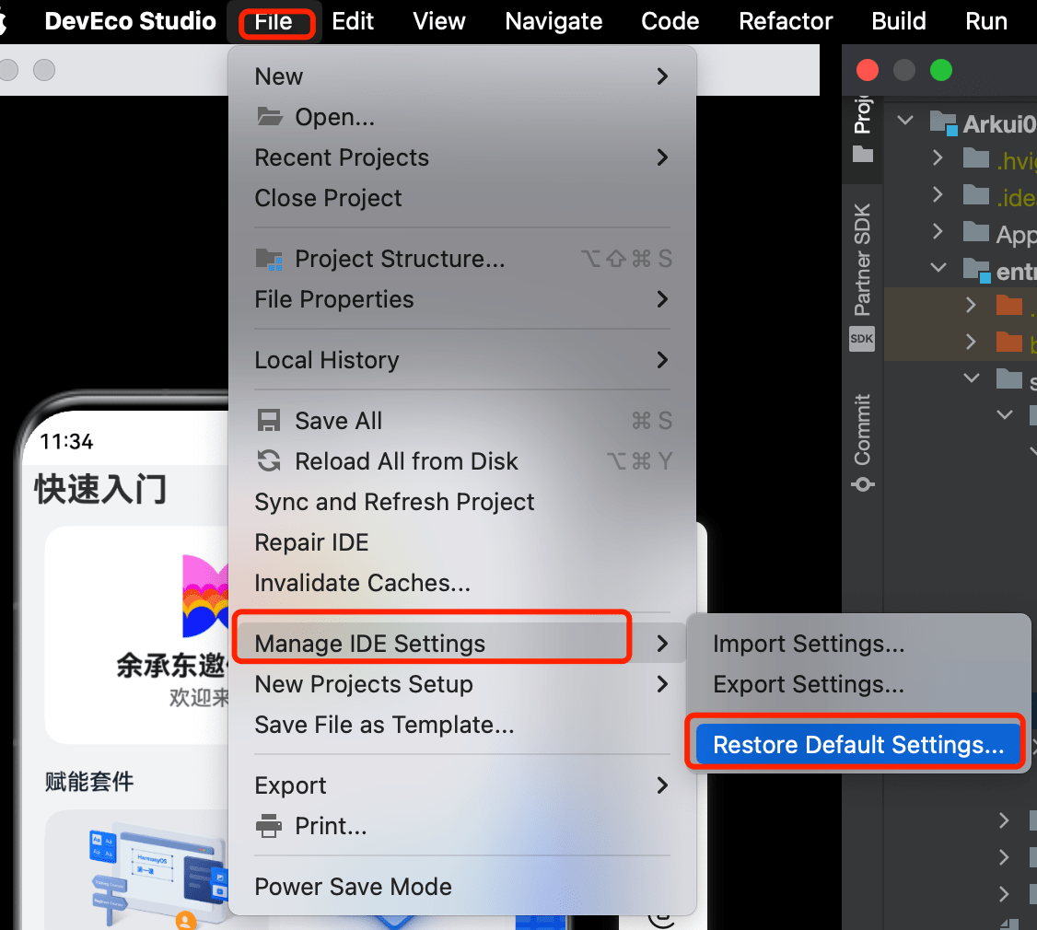Click the floppy disk Save All icon
The width and height of the screenshot is (1037, 930).
click(269, 421)
